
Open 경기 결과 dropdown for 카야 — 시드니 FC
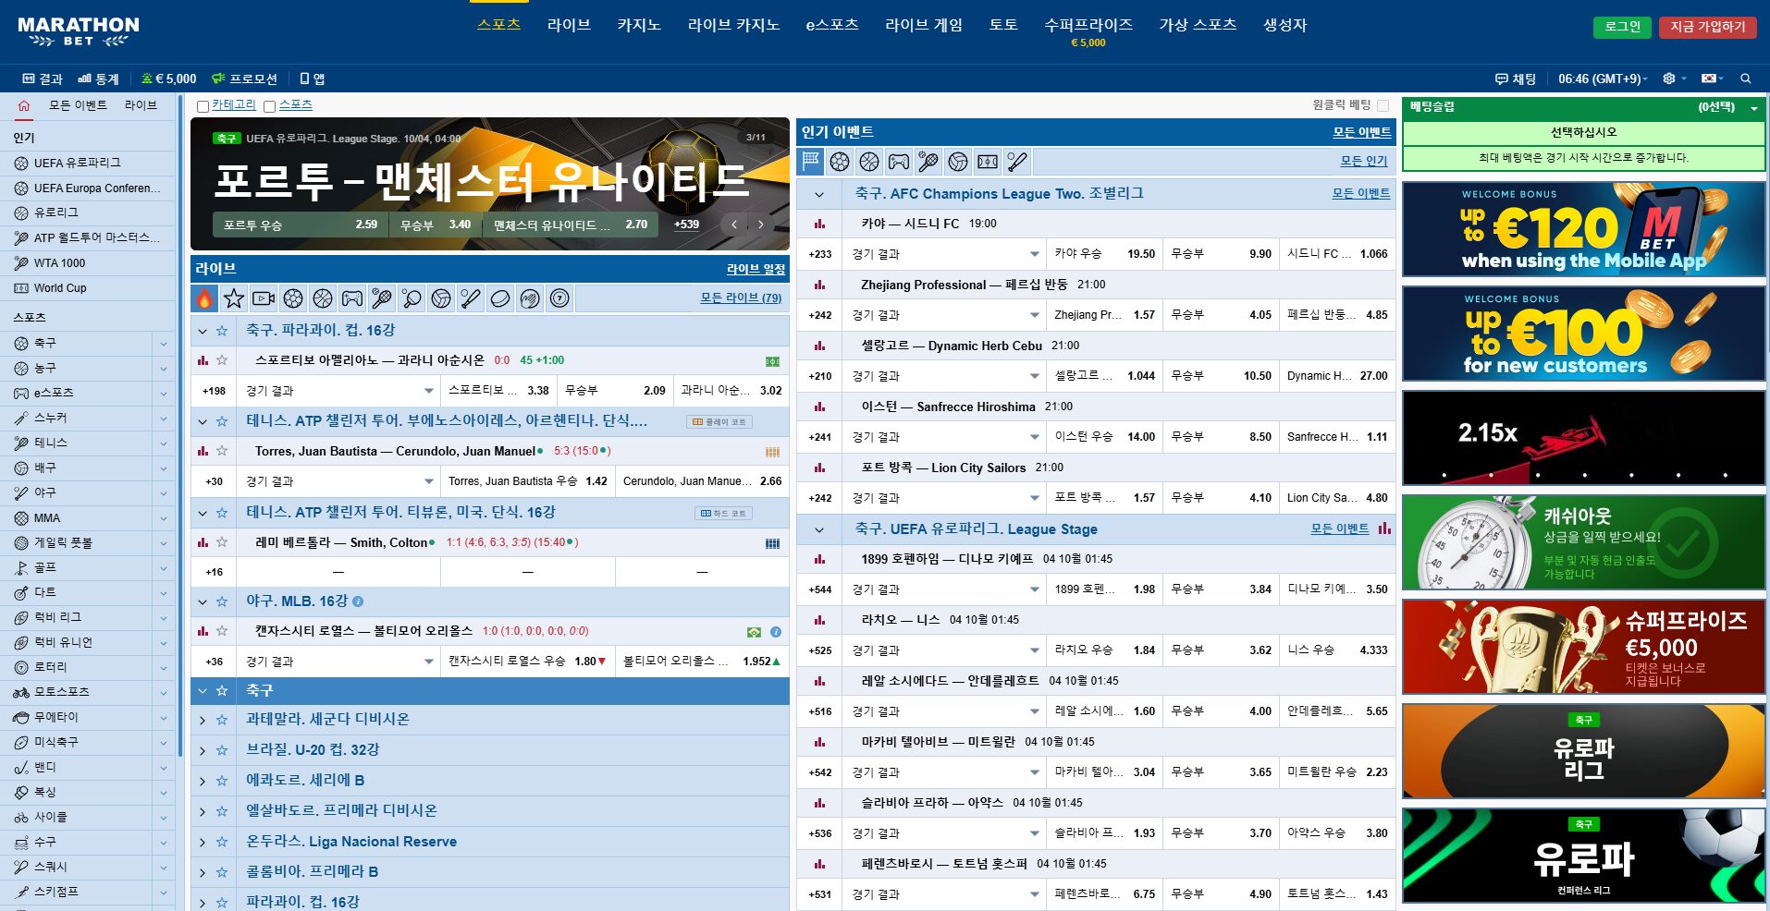944,254
